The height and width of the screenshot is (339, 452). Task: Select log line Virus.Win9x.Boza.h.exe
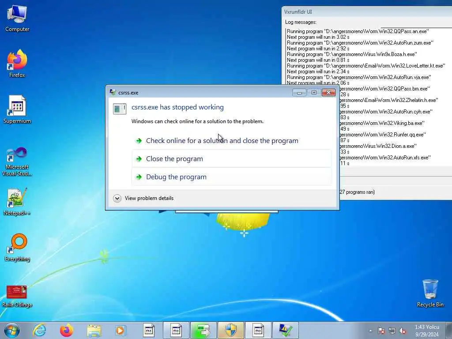(x=352, y=54)
